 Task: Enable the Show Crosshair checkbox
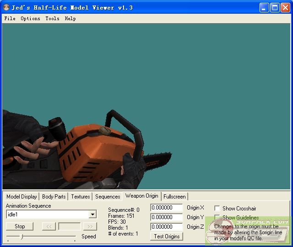[x=217, y=209]
